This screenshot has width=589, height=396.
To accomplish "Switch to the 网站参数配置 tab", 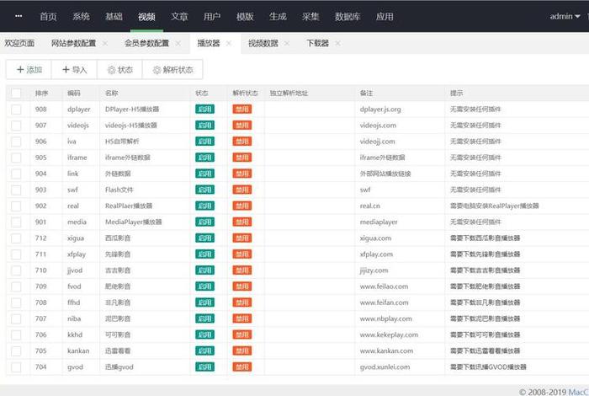I will [x=74, y=43].
